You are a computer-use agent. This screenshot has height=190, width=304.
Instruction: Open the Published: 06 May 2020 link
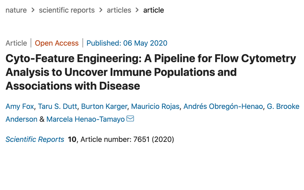click(x=126, y=43)
